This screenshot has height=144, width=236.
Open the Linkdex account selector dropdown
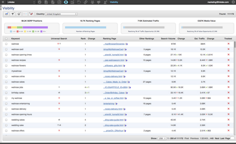(x=21, y=2)
